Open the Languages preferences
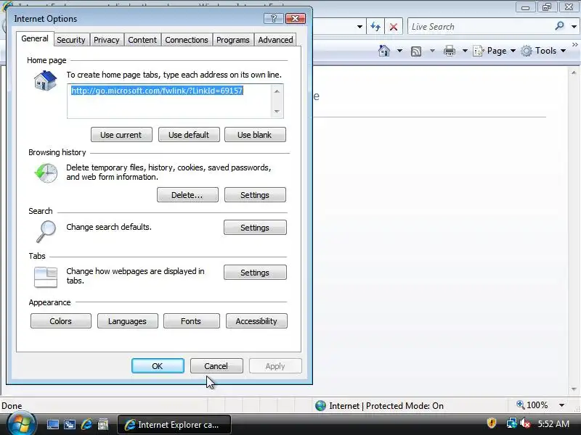Image resolution: width=581 pixels, height=435 pixels. click(128, 321)
